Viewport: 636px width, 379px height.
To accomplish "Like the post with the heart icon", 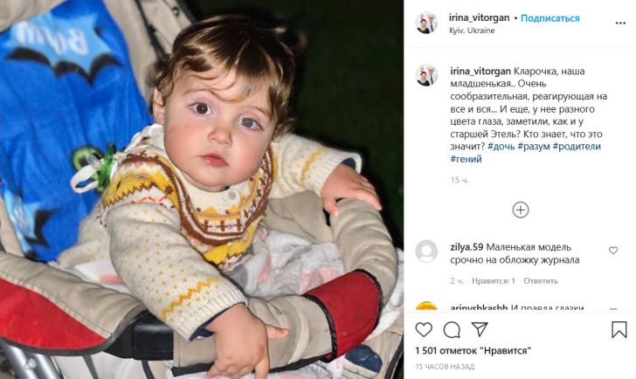I will tap(424, 329).
